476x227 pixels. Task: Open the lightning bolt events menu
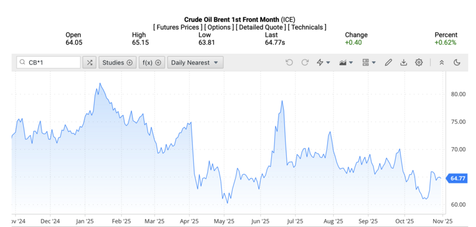point(323,63)
